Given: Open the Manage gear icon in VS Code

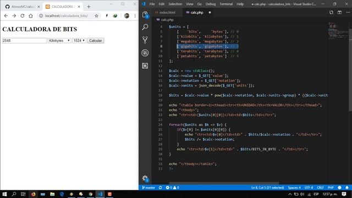Looking at the screenshot, I should tap(145, 178).
